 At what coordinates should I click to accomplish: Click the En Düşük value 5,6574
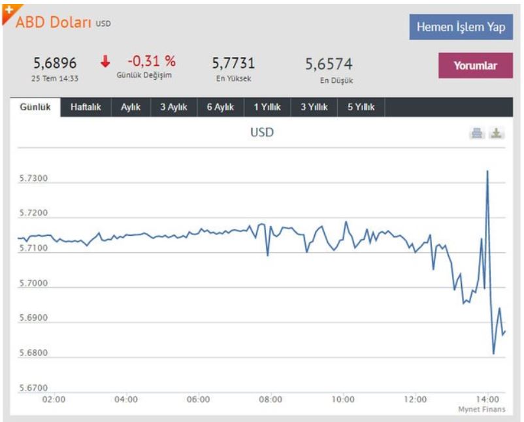click(x=329, y=64)
